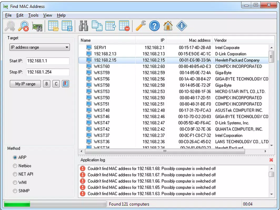Viewport: 280px width, 210px height.
Task: Close the Application log with red X
Action: click(x=271, y=160)
